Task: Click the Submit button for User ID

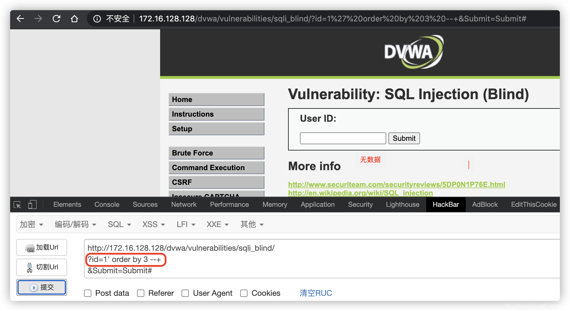Action: [x=404, y=139]
